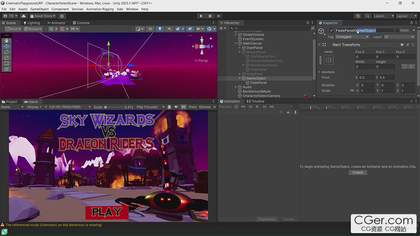Toggle scene visibility of hidden objects

tap(190, 29)
